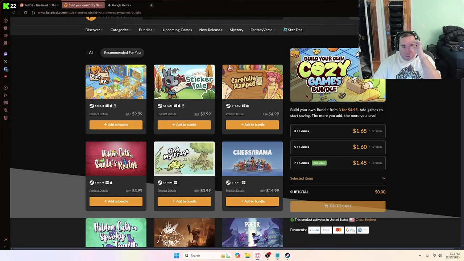Select the All filter tab
This screenshot has height=261, width=464.
point(91,53)
